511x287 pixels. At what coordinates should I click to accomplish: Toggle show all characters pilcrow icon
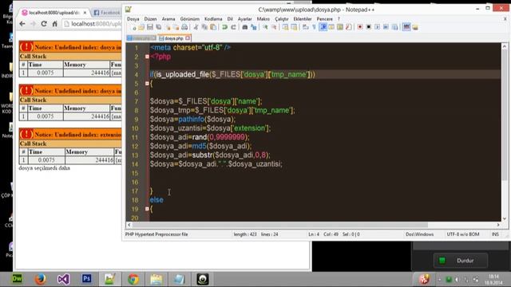pos(314,27)
